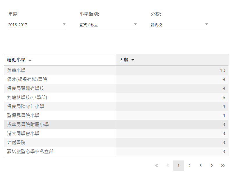The image size is (236, 175).
Task: Open the 分校 dropdown showing 凱帆校
Action: (x=179, y=25)
